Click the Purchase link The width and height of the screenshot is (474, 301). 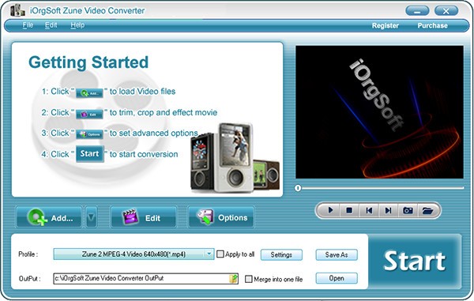[432, 26]
